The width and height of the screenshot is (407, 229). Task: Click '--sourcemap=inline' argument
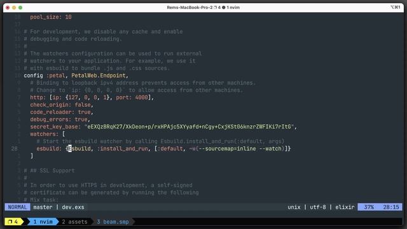tap(227, 149)
